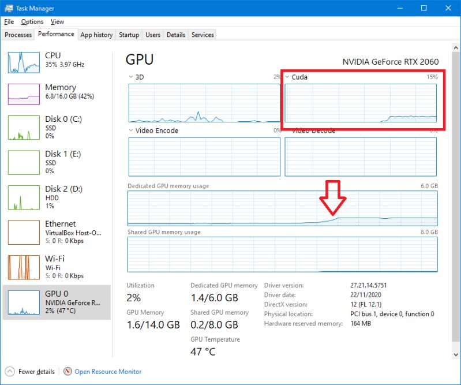Click the Video Decode usage graph

click(361, 157)
